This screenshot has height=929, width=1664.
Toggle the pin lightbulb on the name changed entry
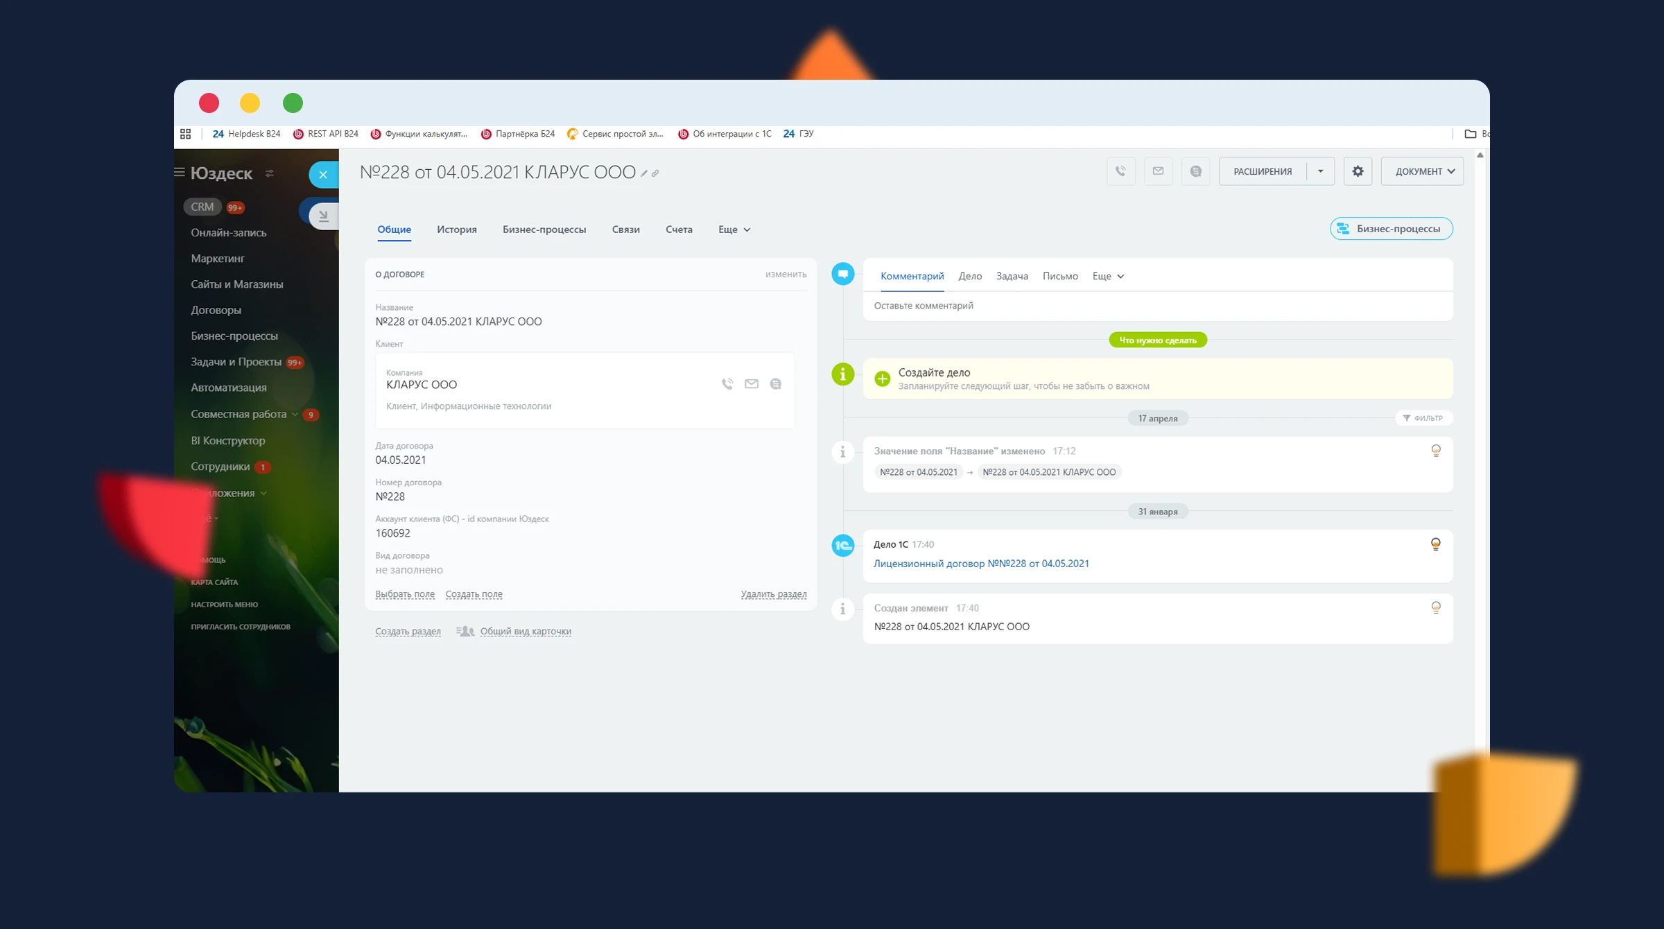coord(1435,451)
